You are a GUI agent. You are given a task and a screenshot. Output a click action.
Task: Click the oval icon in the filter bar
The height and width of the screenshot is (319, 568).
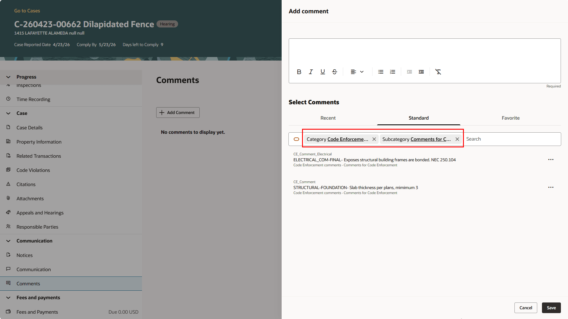(x=296, y=139)
